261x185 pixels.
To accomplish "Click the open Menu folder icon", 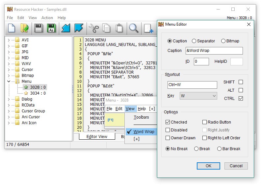I will coord(17,81).
